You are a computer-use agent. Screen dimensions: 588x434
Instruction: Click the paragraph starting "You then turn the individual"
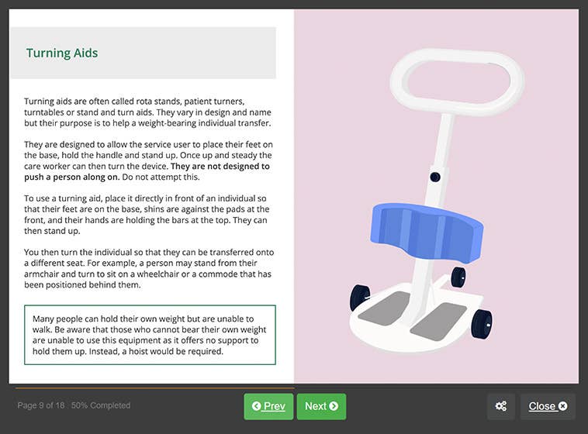(x=148, y=268)
